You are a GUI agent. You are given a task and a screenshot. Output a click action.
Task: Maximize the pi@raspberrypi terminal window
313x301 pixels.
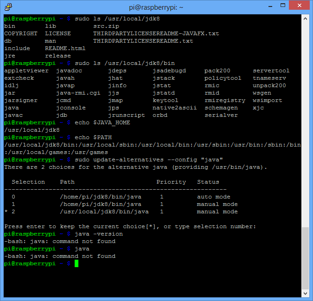click(x=283, y=6)
